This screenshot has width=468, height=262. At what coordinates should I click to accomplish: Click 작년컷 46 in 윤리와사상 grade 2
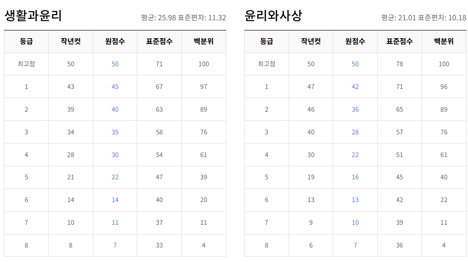point(311,109)
